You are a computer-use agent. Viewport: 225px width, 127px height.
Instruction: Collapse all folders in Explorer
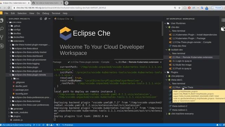45,19
